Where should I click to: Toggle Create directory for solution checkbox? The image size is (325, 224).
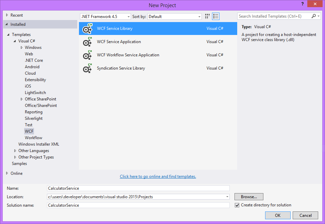pyautogui.click(x=237, y=205)
